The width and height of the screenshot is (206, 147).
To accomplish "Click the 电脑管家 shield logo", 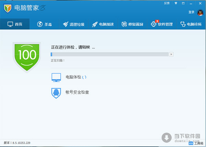I will pyautogui.click(x=8, y=8).
